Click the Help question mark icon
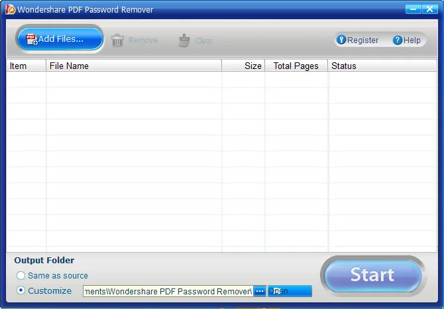The width and height of the screenshot is (444, 309). (397, 40)
